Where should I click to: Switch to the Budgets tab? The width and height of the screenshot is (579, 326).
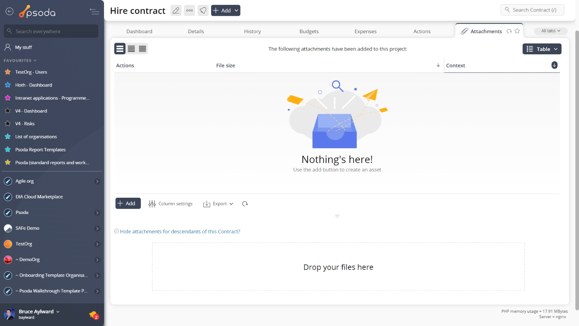pos(309,31)
